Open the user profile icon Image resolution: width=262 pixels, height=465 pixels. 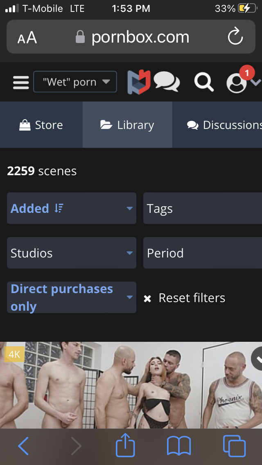pos(237,82)
